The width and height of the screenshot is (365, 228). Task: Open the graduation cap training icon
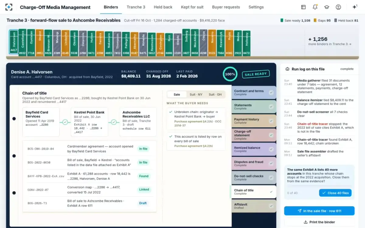tap(327, 7)
